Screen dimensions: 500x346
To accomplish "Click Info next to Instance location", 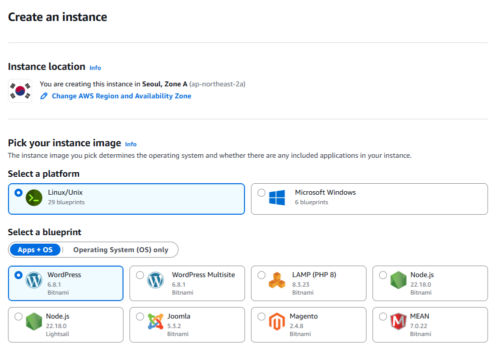I will click(x=95, y=67).
